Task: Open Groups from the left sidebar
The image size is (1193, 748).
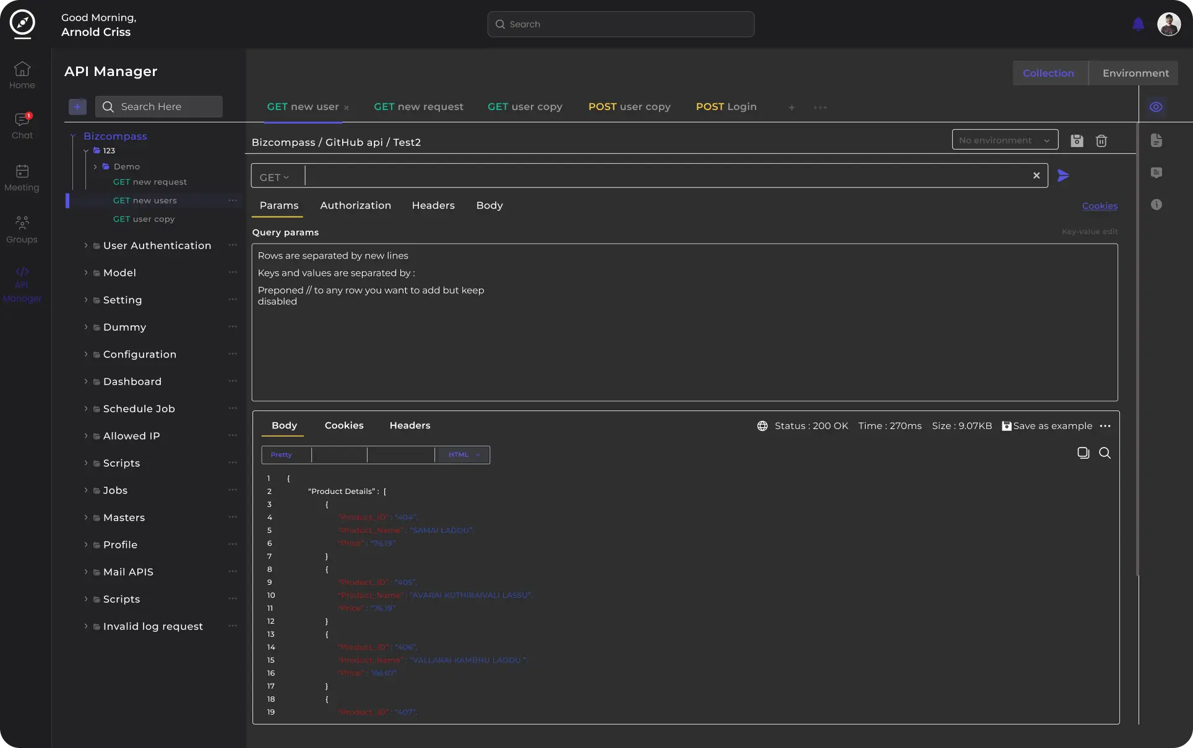Action: (22, 229)
